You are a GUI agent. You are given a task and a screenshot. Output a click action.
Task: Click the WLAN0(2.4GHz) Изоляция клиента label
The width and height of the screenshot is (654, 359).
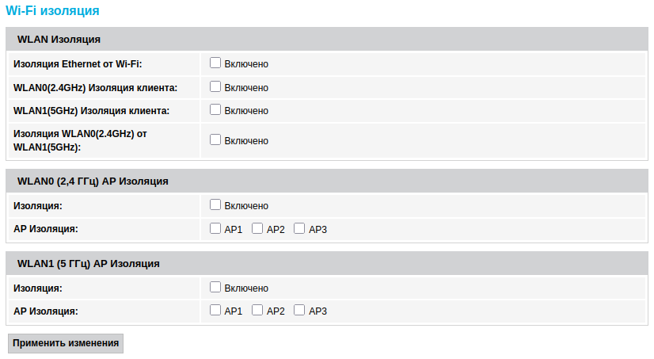click(x=95, y=87)
